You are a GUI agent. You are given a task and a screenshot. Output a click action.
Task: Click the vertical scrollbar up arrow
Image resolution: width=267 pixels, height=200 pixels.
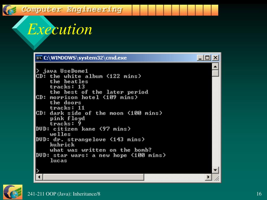pyautogui.click(x=215, y=66)
